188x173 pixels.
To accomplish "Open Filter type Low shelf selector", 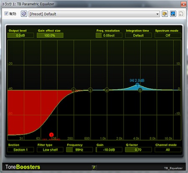I will click(50, 150).
